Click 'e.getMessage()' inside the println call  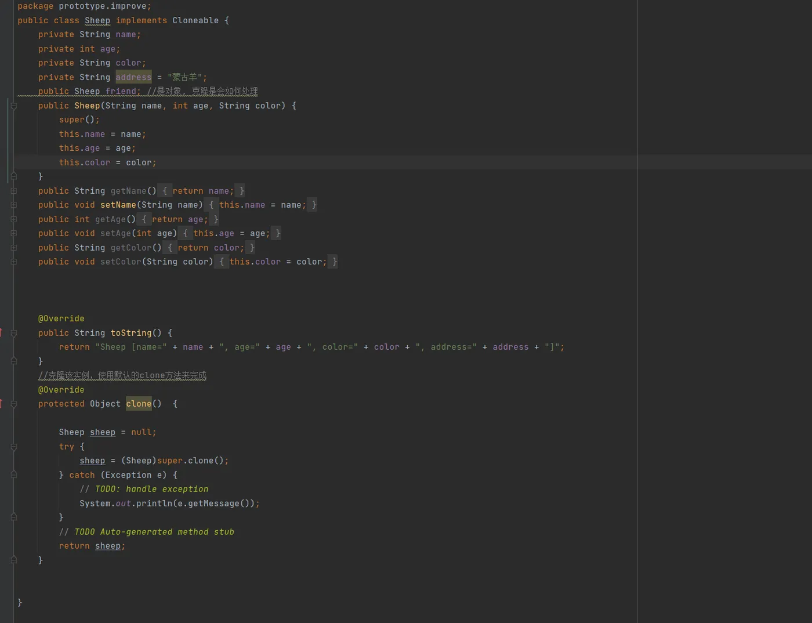click(213, 504)
